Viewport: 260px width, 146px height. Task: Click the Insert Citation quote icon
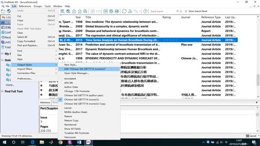pos(106,11)
